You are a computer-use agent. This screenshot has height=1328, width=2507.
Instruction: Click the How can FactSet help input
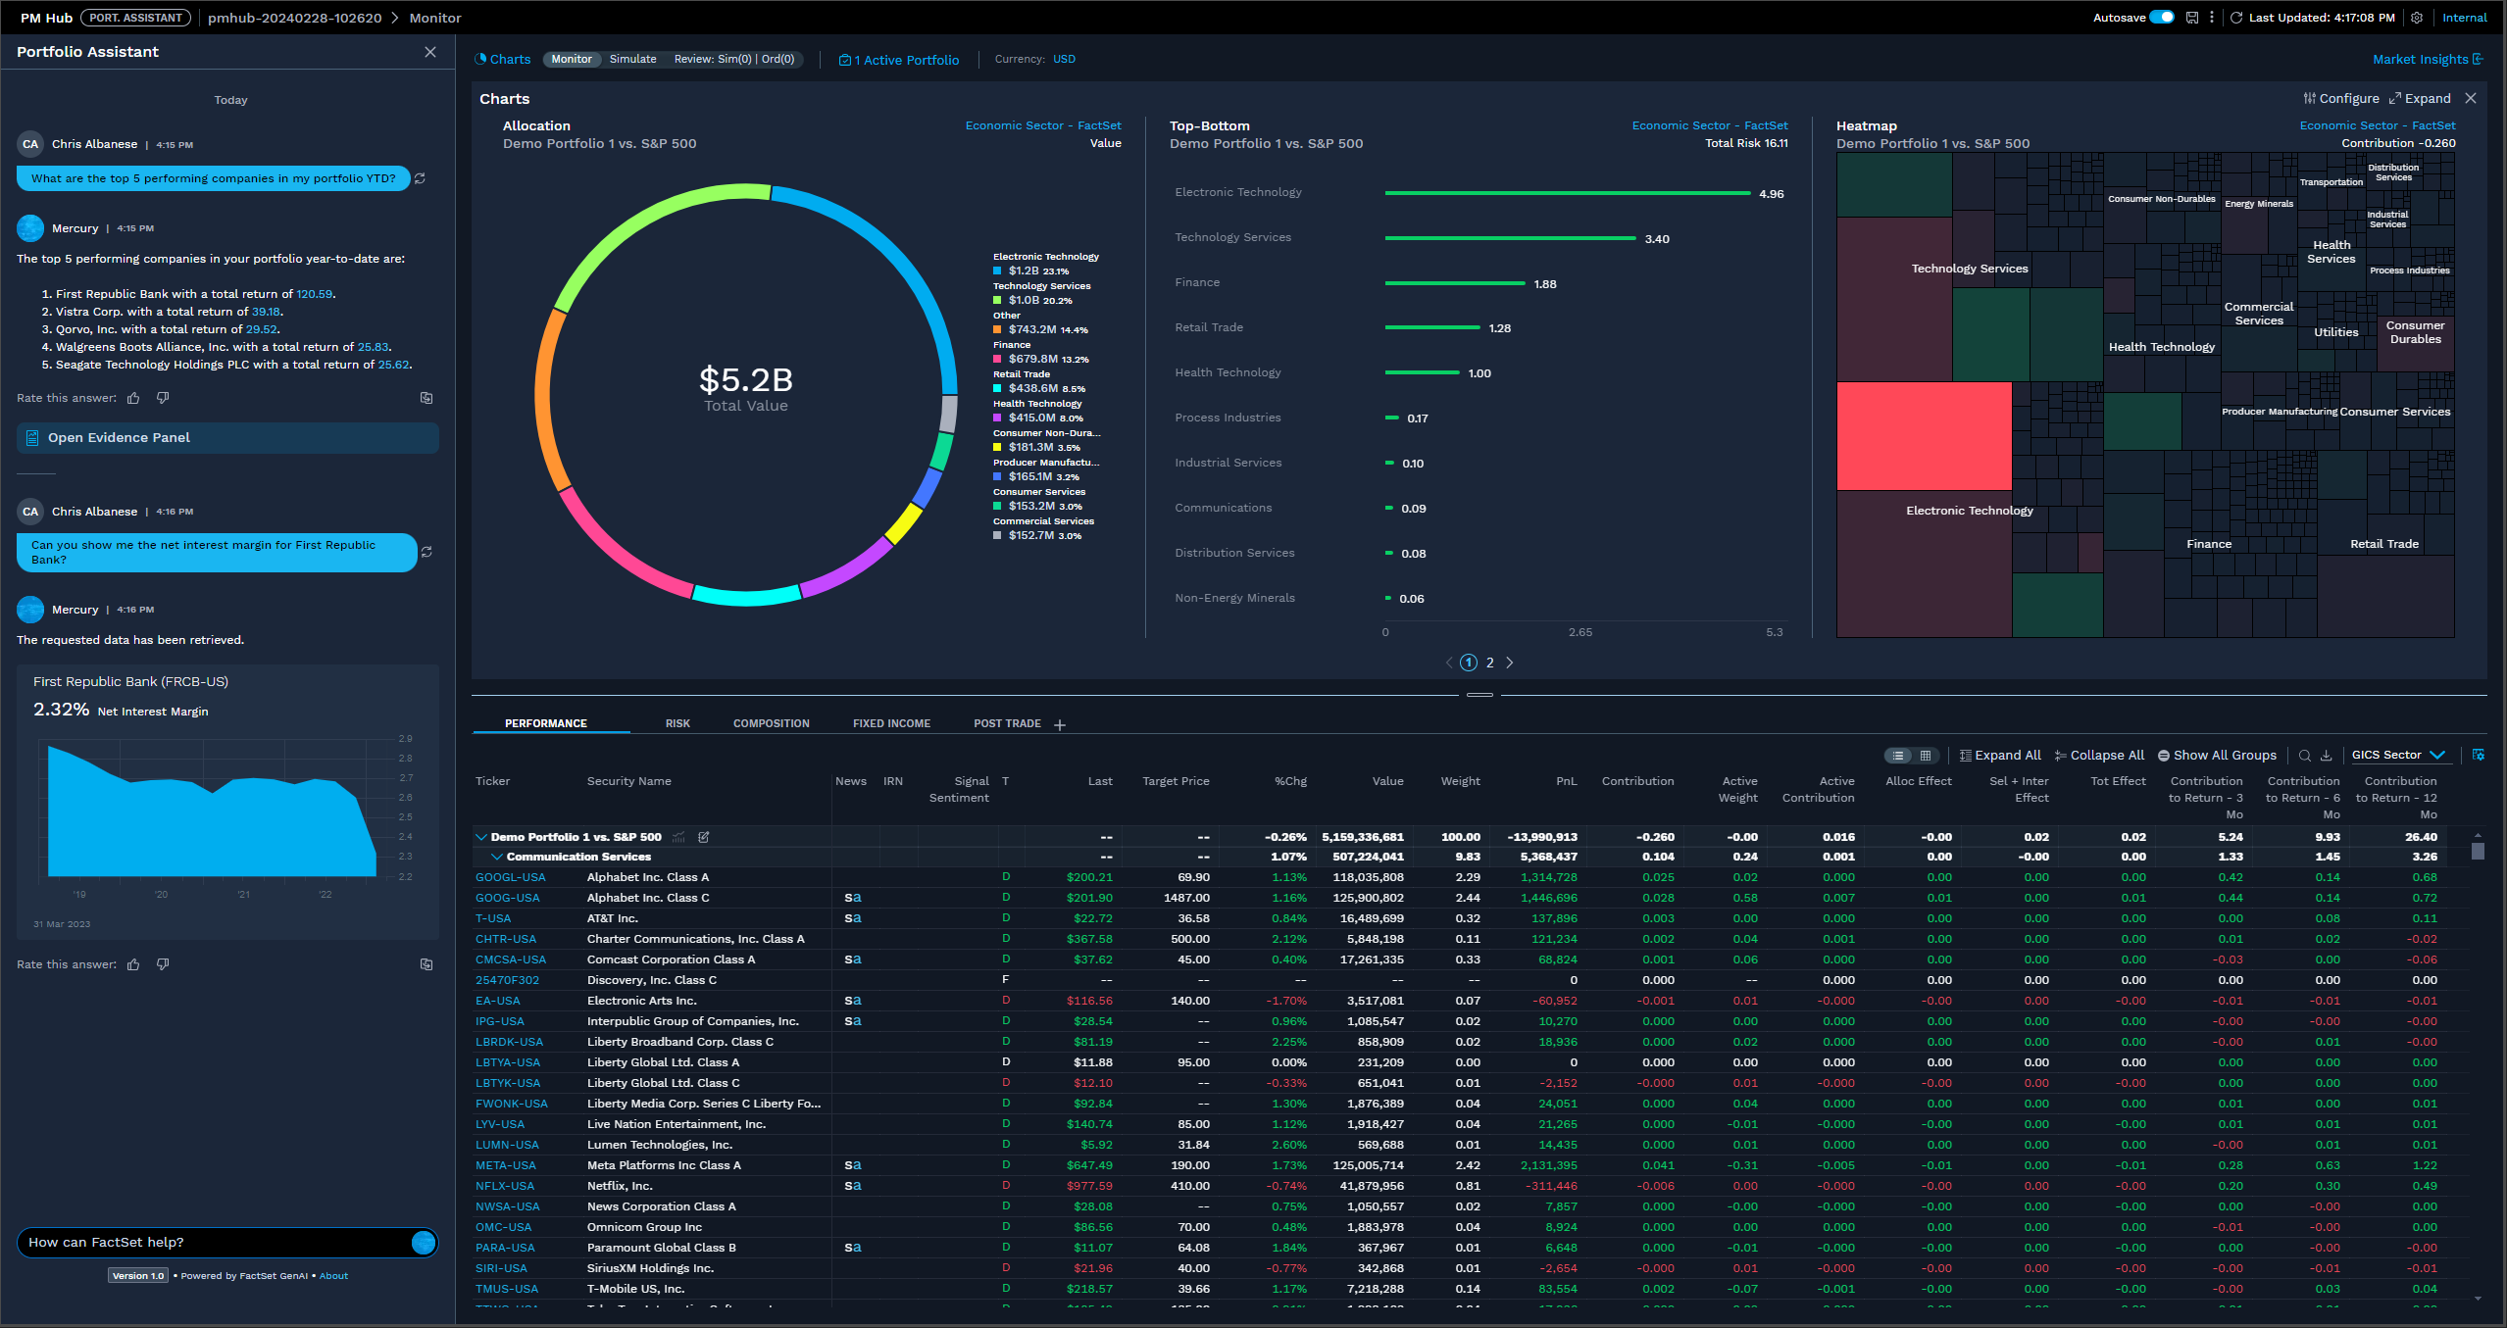pyautogui.click(x=216, y=1242)
